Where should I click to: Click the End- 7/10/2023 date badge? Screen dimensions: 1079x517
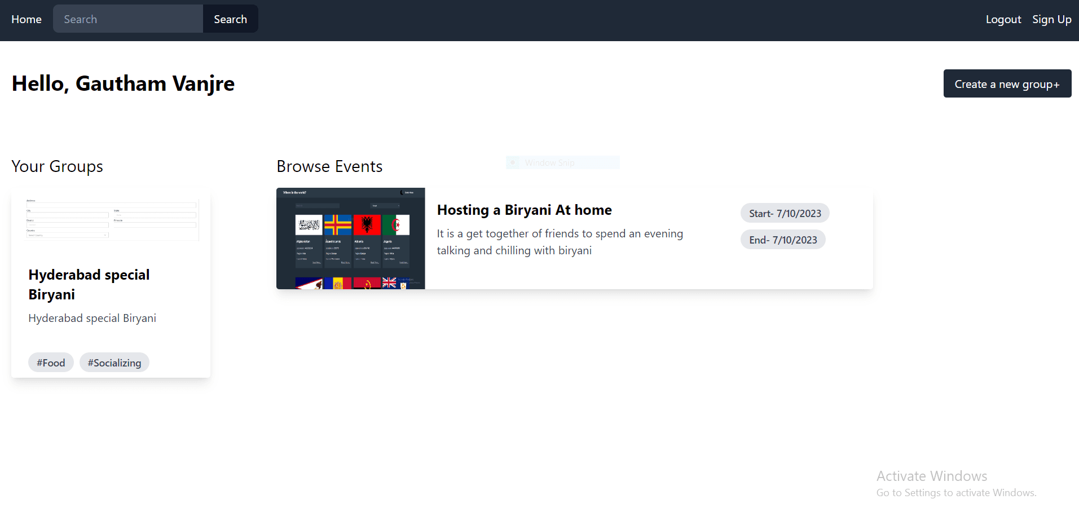783,240
